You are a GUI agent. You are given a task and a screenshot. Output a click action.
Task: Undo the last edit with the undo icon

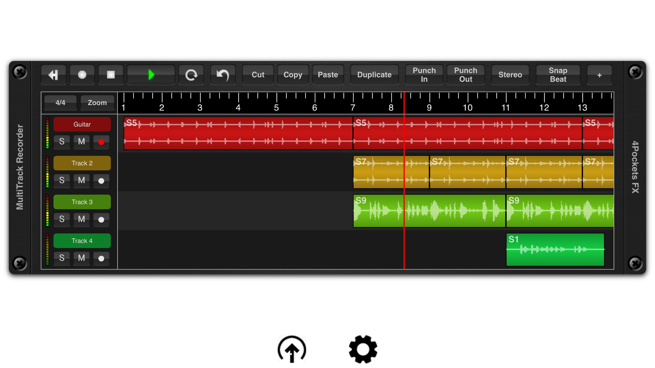click(x=223, y=75)
